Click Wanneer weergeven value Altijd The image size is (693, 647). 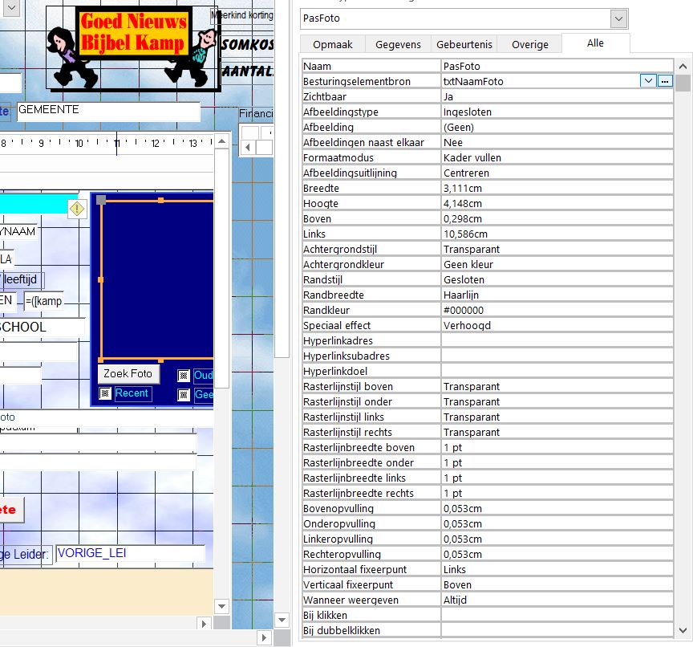click(557, 600)
